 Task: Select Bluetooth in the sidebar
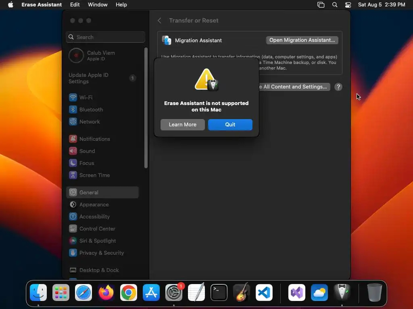point(103,109)
